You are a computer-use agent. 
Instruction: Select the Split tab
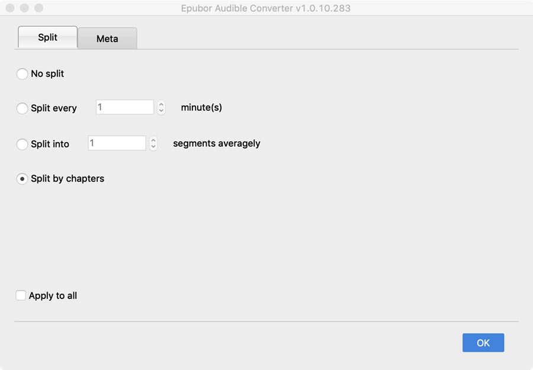coord(47,37)
